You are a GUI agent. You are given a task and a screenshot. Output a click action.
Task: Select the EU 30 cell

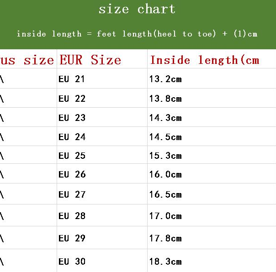72,262
